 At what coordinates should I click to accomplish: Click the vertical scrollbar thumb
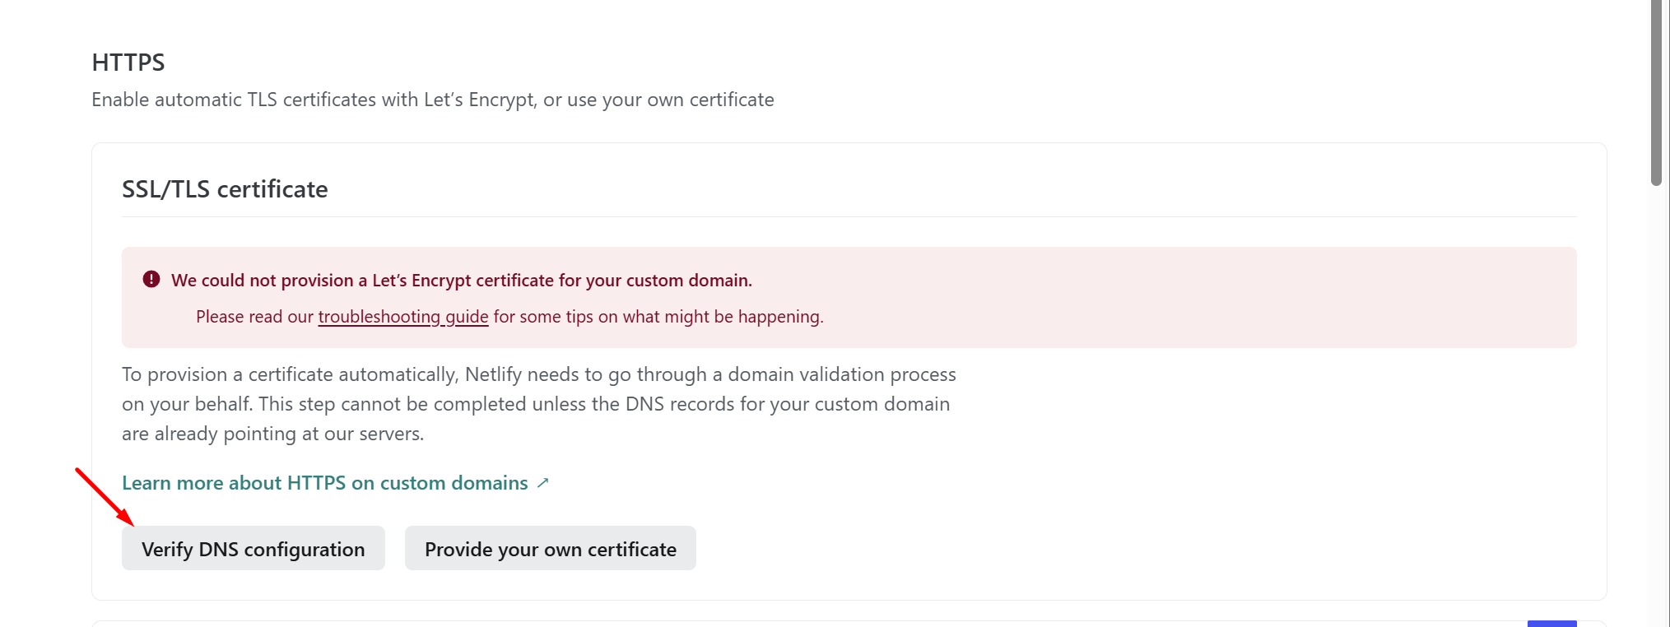1656,91
